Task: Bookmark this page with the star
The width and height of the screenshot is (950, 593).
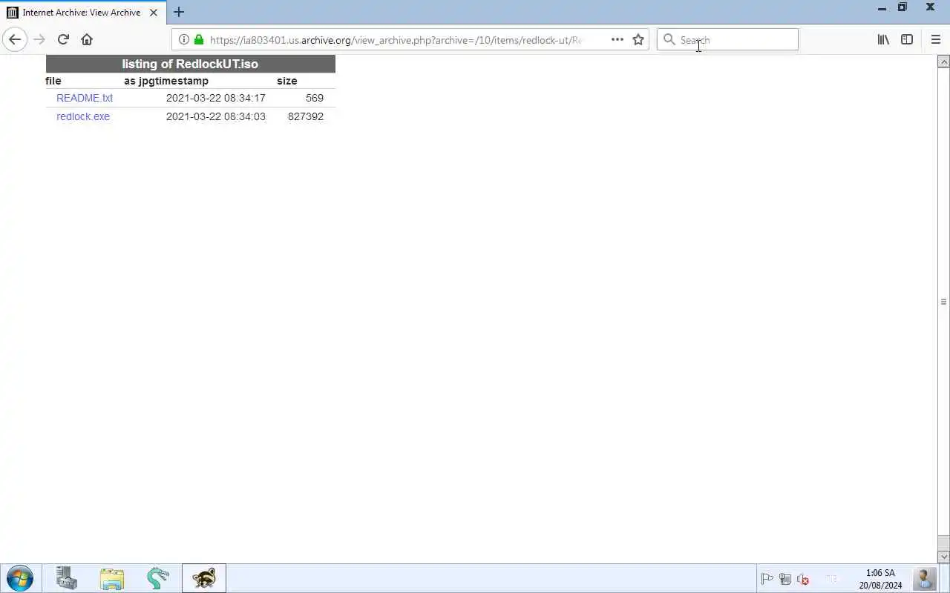Action: (638, 39)
